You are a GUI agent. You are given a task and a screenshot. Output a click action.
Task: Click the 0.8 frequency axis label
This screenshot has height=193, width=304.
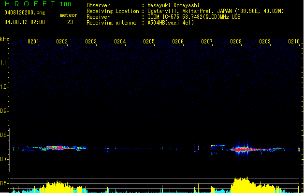[4, 135]
